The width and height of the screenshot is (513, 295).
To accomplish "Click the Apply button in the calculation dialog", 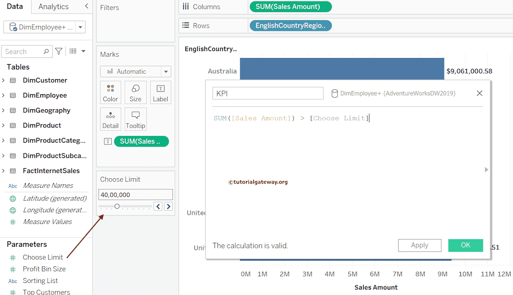I will [x=419, y=245].
